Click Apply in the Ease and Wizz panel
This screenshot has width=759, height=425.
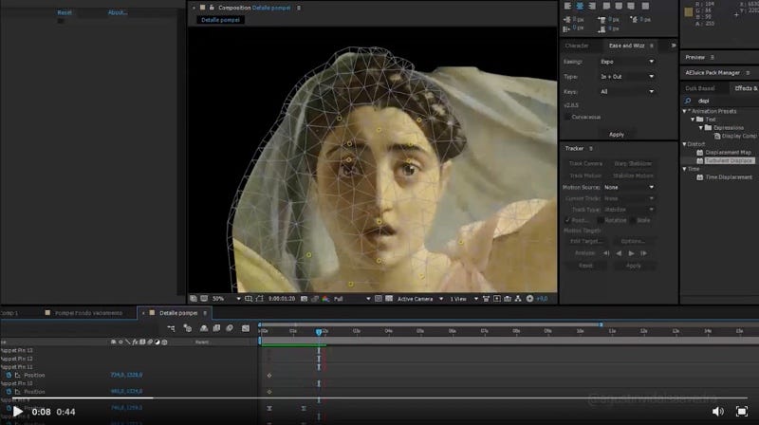point(616,135)
